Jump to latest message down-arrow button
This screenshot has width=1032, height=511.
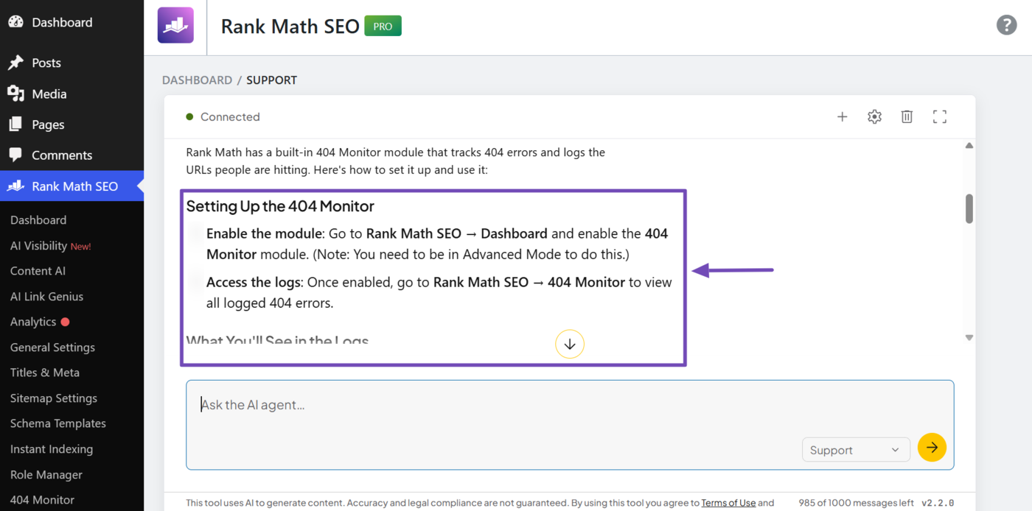570,344
